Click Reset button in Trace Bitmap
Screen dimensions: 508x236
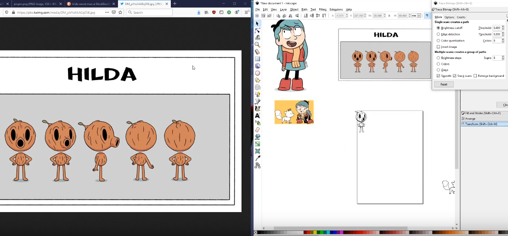point(444,84)
